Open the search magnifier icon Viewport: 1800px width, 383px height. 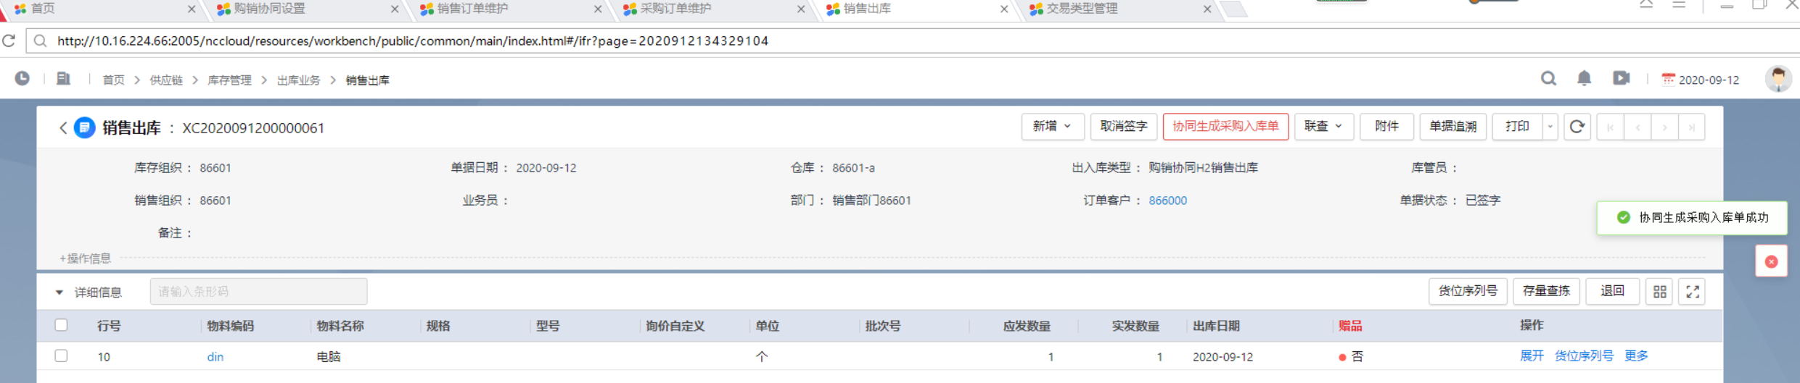click(1548, 78)
